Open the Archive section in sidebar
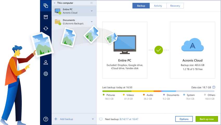221x125 pixels. 46,17
